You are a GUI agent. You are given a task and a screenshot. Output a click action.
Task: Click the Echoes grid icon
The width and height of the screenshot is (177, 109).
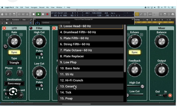point(141,35)
